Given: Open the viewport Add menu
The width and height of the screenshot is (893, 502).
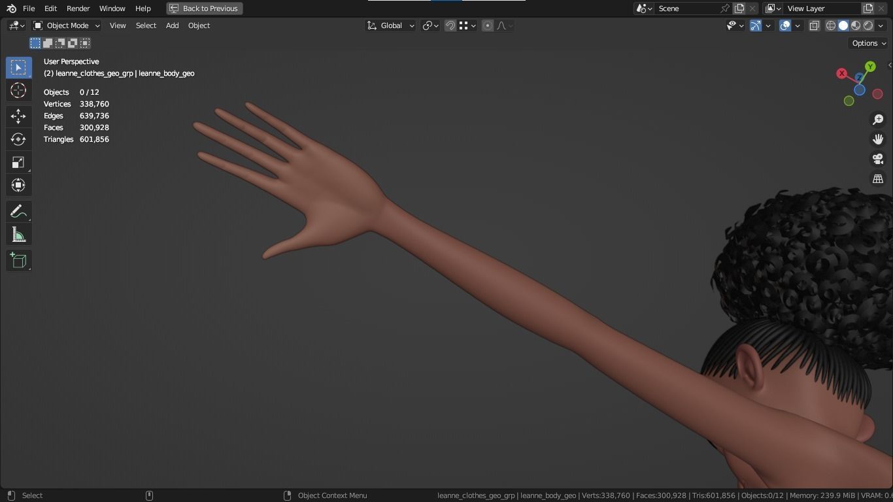Looking at the screenshot, I should click(172, 25).
